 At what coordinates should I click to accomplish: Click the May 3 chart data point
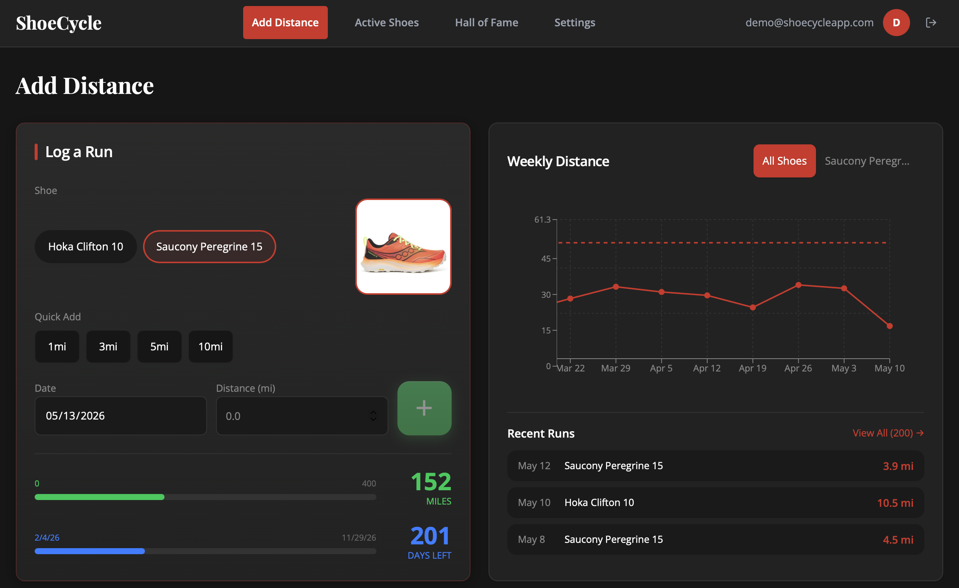click(x=844, y=289)
